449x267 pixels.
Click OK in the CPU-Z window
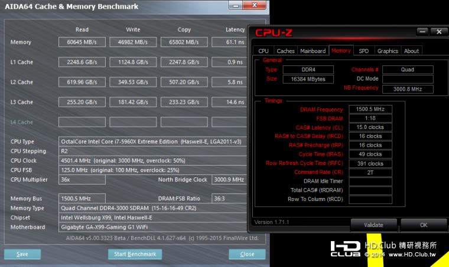[x=424, y=225]
